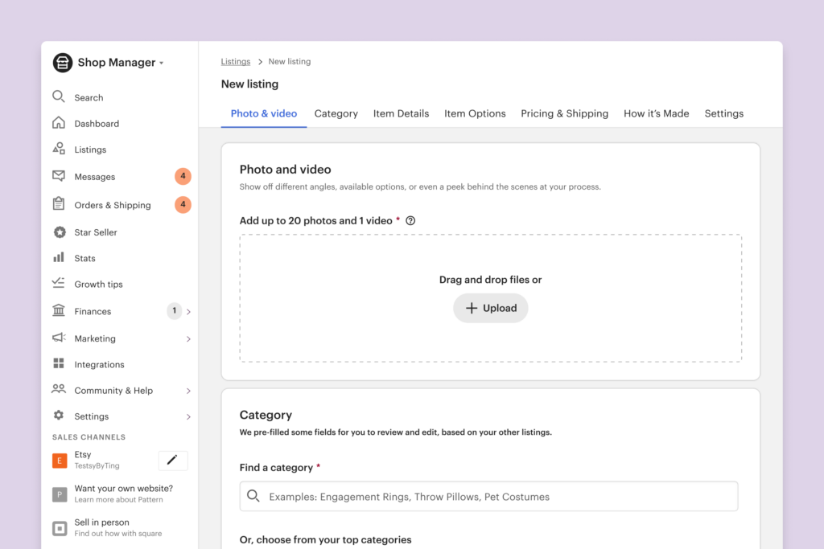Click the pencil edit icon beside Etsy
This screenshot has width=824, height=549.
pyautogui.click(x=172, y=461)
